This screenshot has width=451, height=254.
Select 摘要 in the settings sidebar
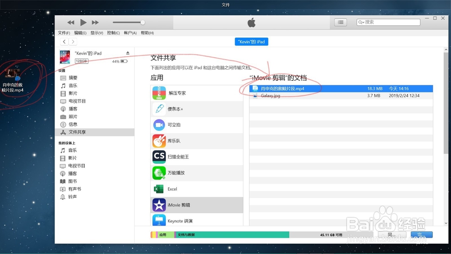pyautogui.click(x=73, y=78)
